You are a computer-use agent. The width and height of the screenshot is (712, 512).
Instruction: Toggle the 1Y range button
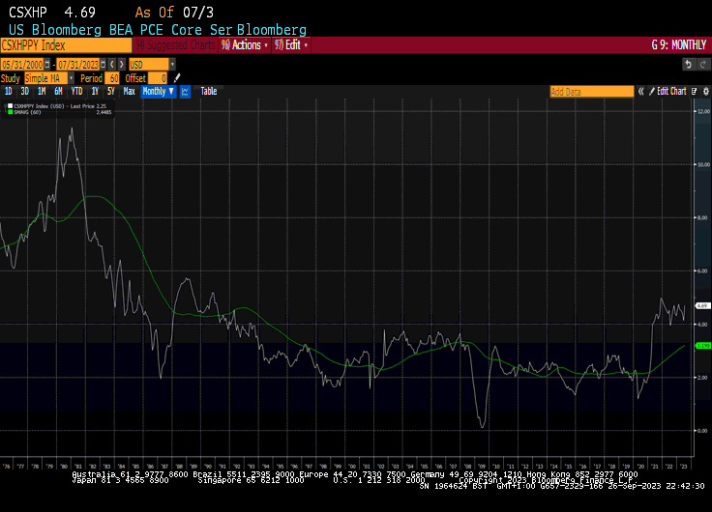coord(95,91)
